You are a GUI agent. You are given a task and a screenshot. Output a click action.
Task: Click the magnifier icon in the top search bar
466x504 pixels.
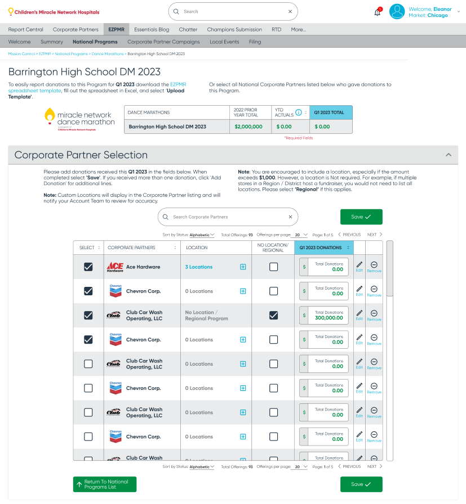[x=176, y=12]
